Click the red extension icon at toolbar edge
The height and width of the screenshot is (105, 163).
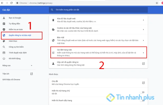click(162, 3)
